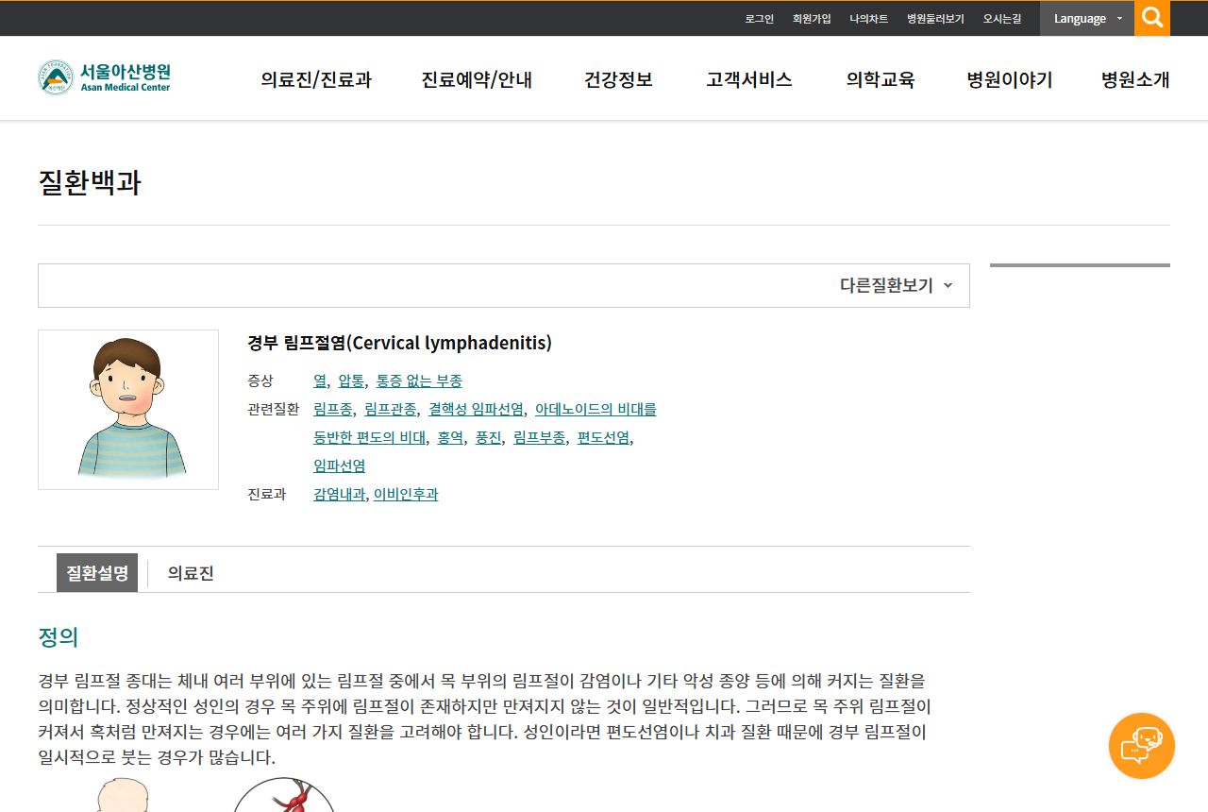
Task: Switch to the 의료진 tab
Action: coord(191,572)
